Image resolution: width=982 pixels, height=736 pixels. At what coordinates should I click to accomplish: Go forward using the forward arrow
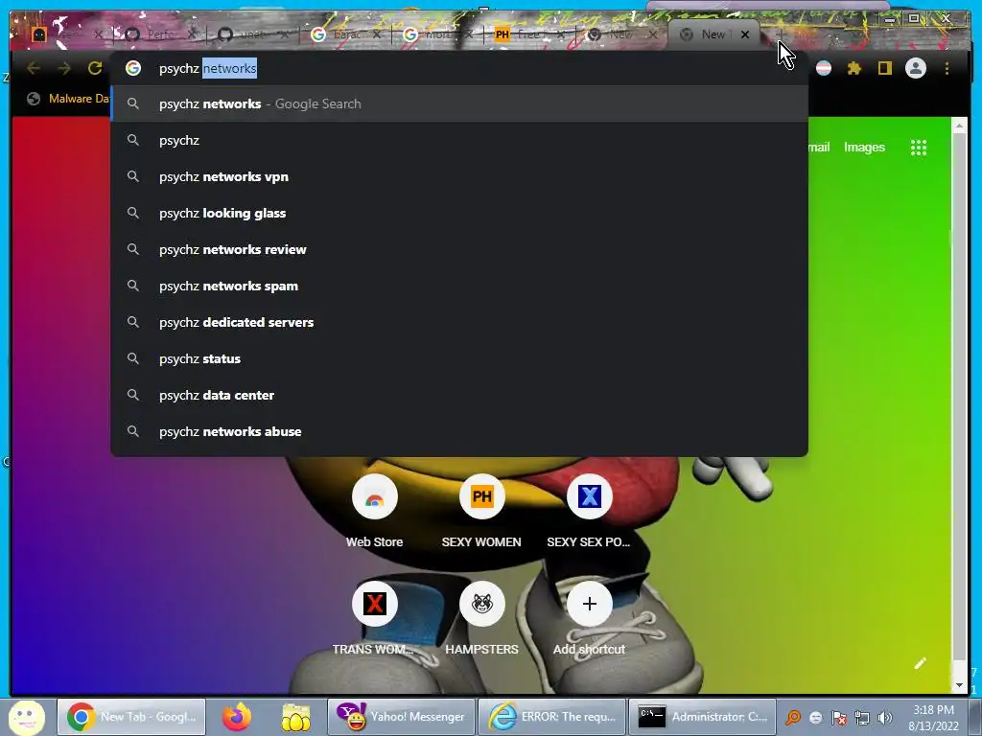point(64,68)
